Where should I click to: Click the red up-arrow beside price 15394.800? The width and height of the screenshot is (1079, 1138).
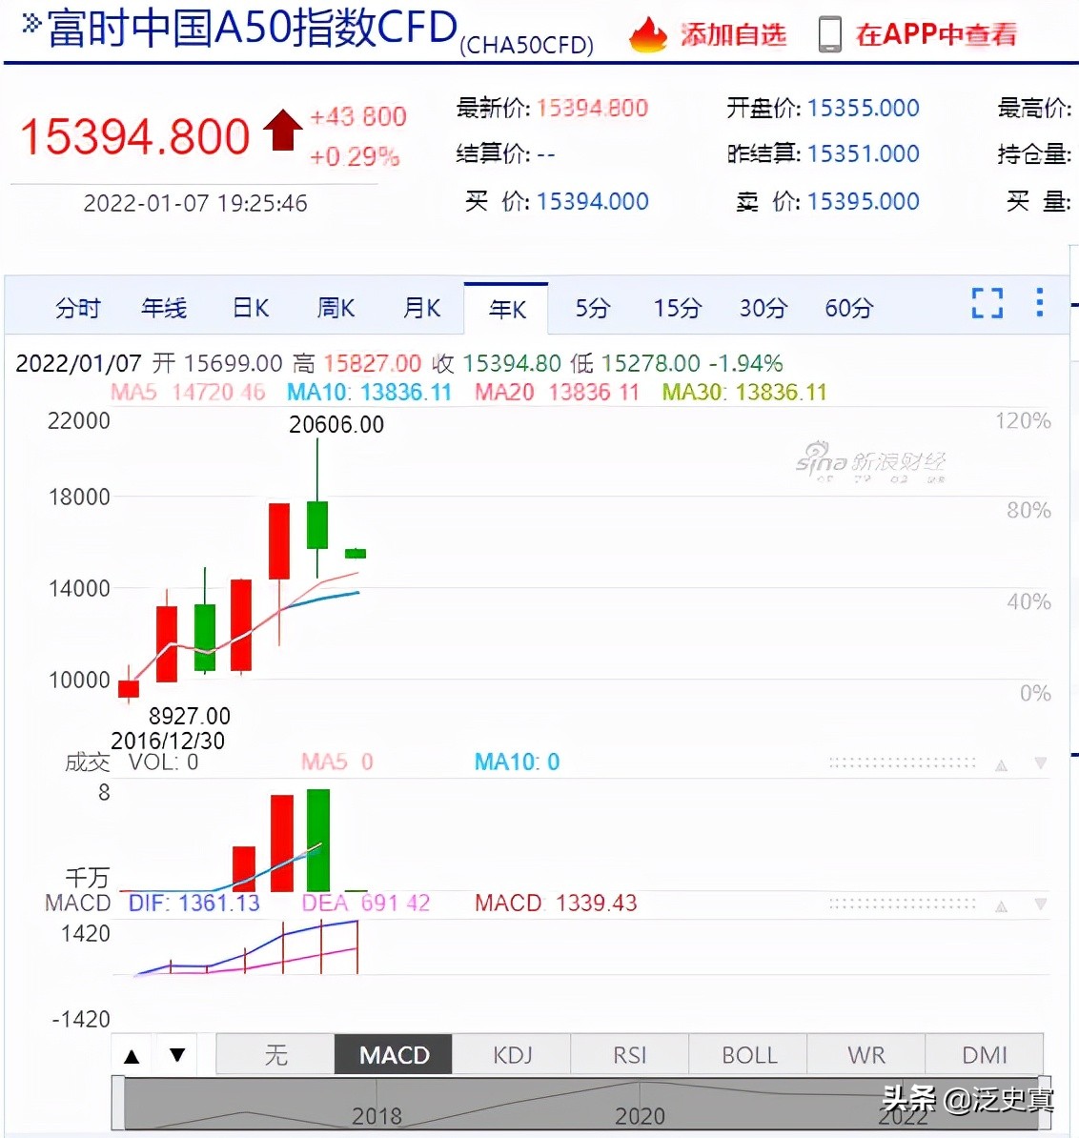[281, 131]
